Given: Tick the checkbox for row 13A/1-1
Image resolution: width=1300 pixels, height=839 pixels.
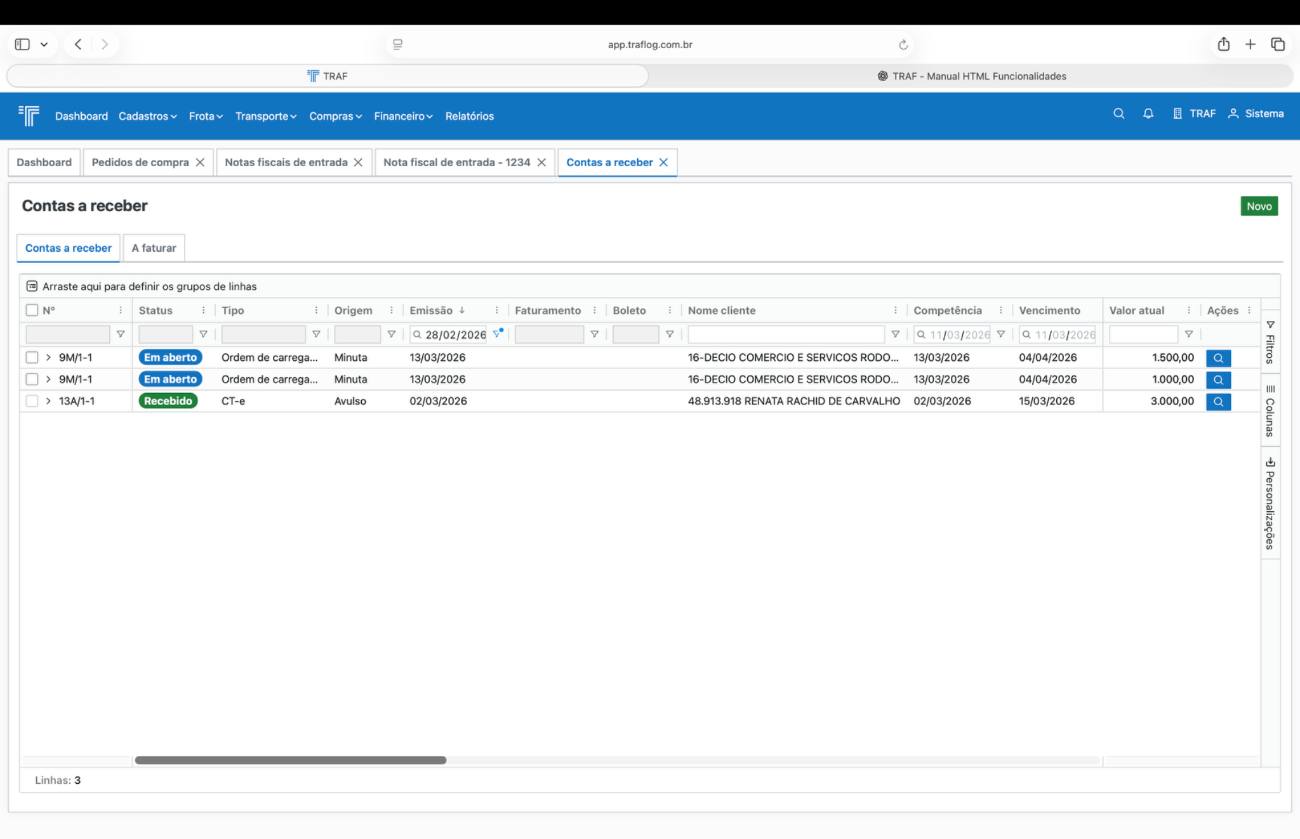Looking at the screenshot, I should pyautogui.click(x=32, y=401).
